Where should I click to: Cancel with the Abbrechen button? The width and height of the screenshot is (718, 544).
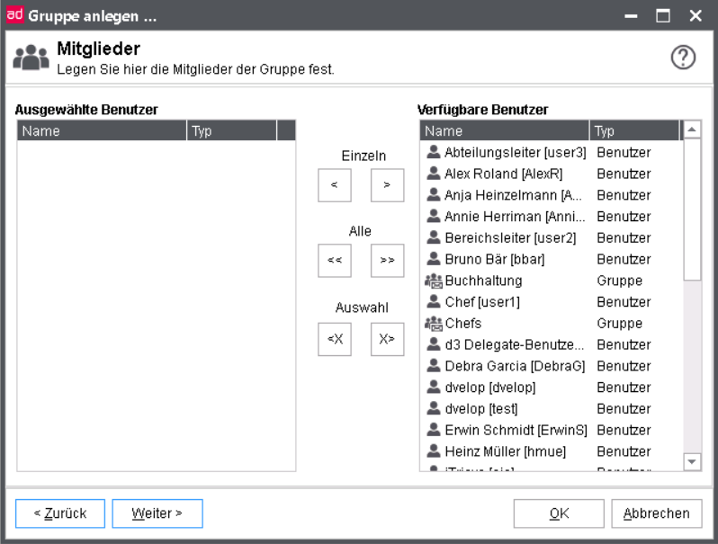pyautogui.click(x=657, y=513)
